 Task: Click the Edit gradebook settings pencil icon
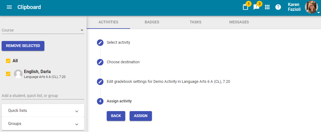(100, 81)
